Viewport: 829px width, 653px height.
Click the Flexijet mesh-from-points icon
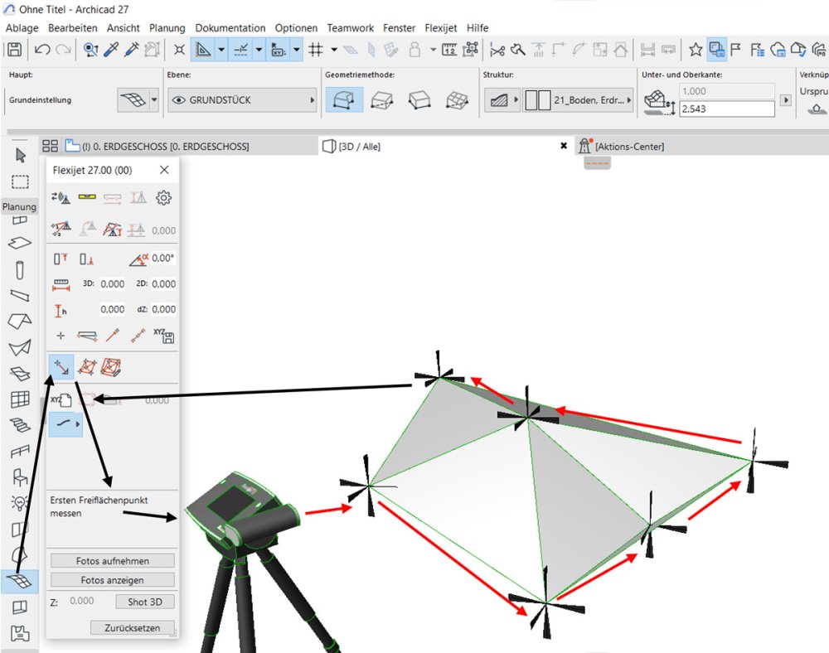87,367
